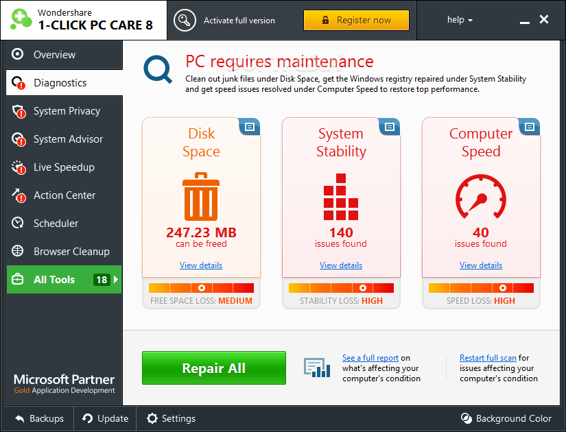Click the 140 issues found count
Screen dimensions: 566x432
coord(341,232)
